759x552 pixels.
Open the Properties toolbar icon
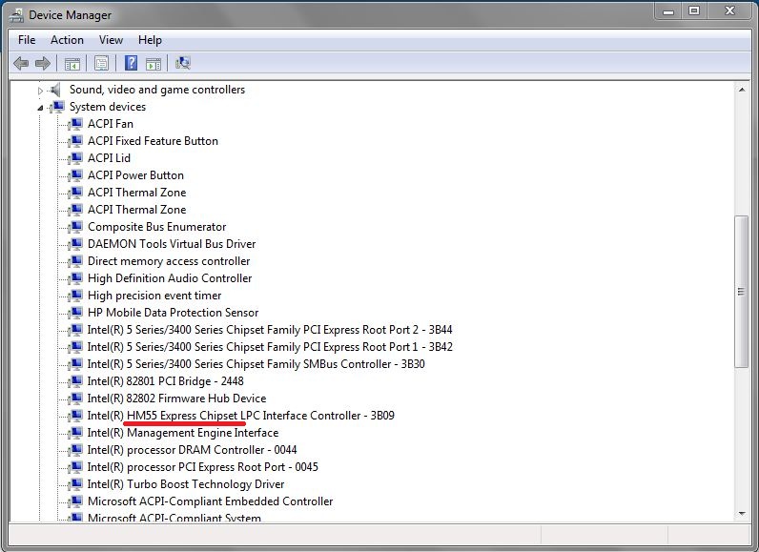[102, 63]
